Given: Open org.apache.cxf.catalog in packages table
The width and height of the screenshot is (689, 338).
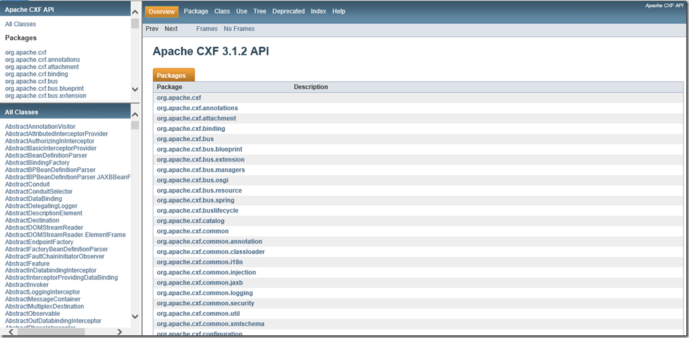Looking at the screenshot, I should [x=191, y=221].
